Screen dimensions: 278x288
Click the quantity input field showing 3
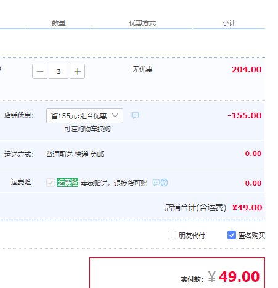click(59, 72)
